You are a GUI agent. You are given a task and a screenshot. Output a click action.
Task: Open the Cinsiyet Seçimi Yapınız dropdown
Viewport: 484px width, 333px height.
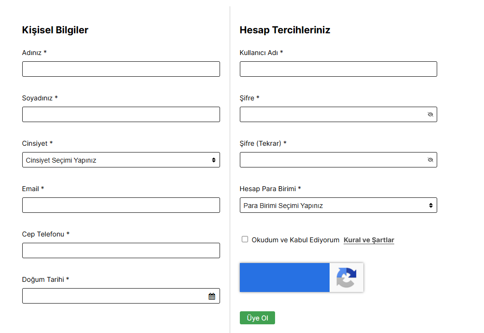coord(121,160)
